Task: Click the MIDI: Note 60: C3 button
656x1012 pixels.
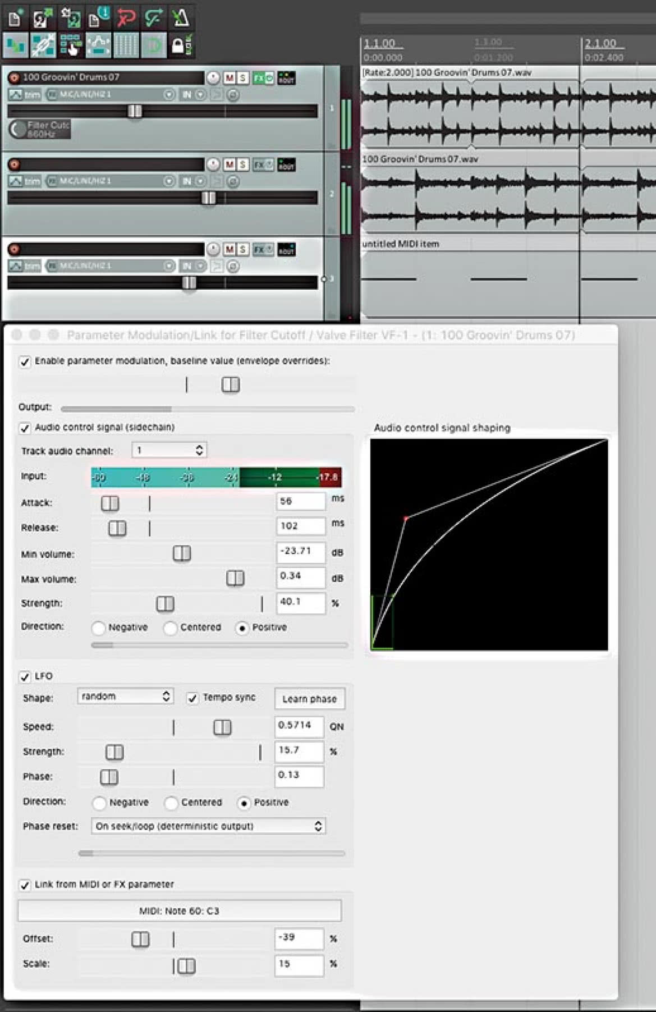Action: [x=180, y=911]
